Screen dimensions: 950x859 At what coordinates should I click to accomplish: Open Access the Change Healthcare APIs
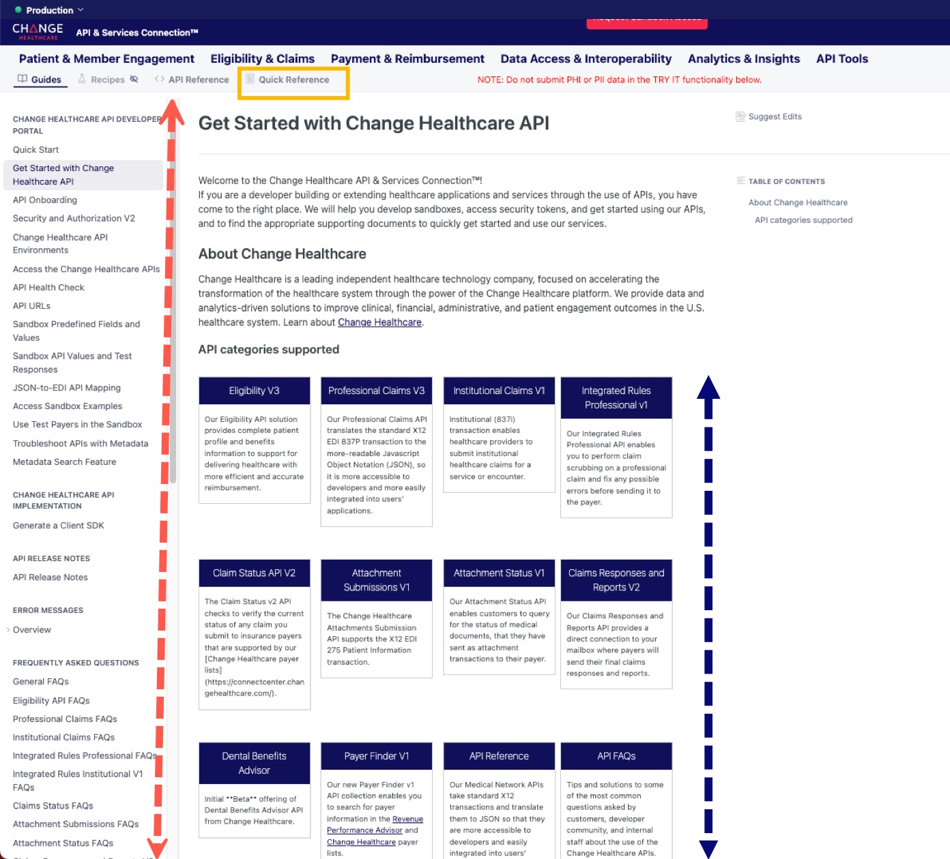pyautogui.click(x=86, y=269)
